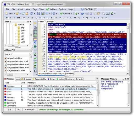Click the FR tag bar button
134x116 pixels.
coord(56,18)
